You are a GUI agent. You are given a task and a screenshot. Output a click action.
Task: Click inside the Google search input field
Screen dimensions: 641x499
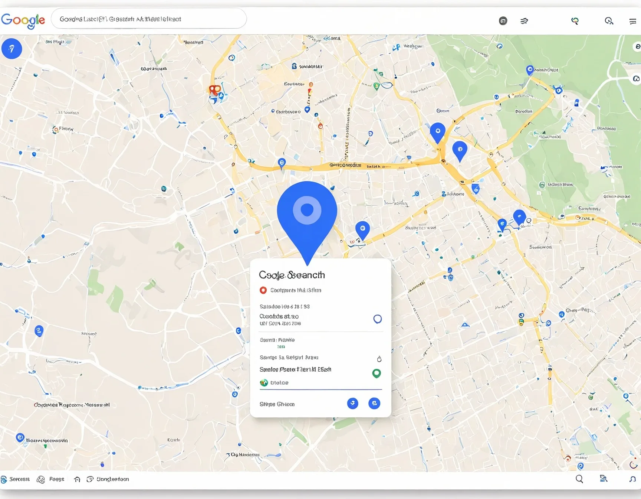point(148,19)
